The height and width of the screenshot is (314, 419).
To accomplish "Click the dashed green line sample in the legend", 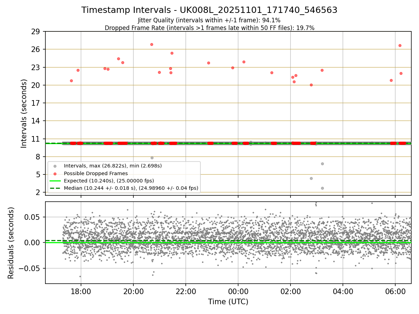I will (x=55, y=188).
